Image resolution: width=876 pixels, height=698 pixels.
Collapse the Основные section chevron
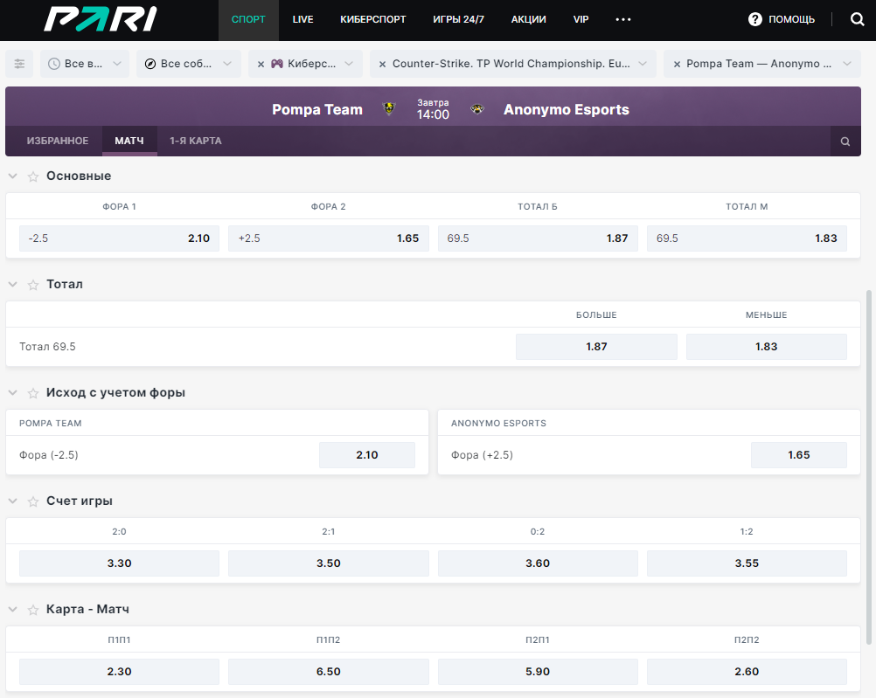[13, 176]
